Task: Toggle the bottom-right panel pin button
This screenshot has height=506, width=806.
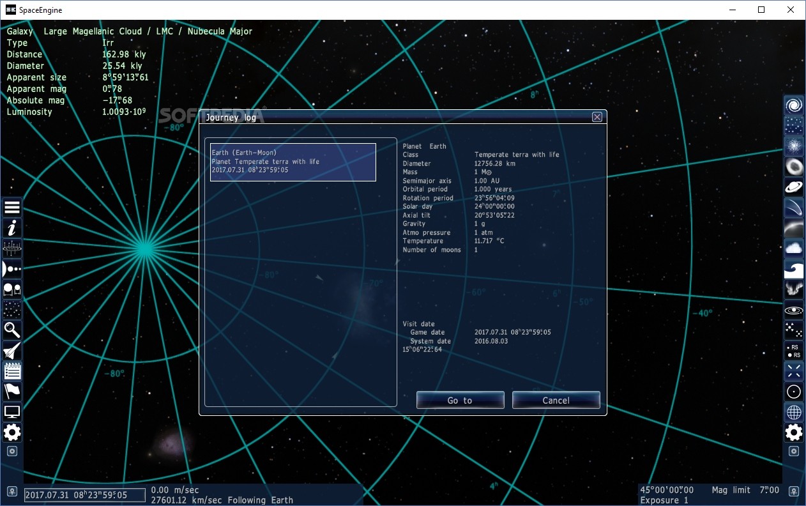Action: click(794, 493)
